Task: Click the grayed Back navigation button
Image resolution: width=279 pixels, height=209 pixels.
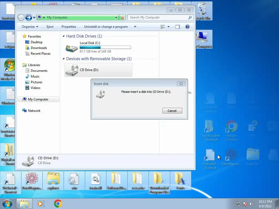Action: [x=21, y=17]
